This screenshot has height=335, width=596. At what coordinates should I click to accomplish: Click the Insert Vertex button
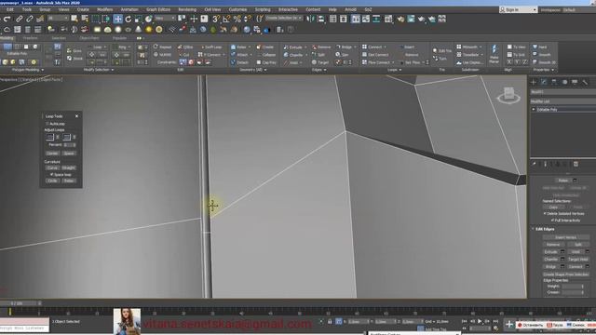pos(565,237)
